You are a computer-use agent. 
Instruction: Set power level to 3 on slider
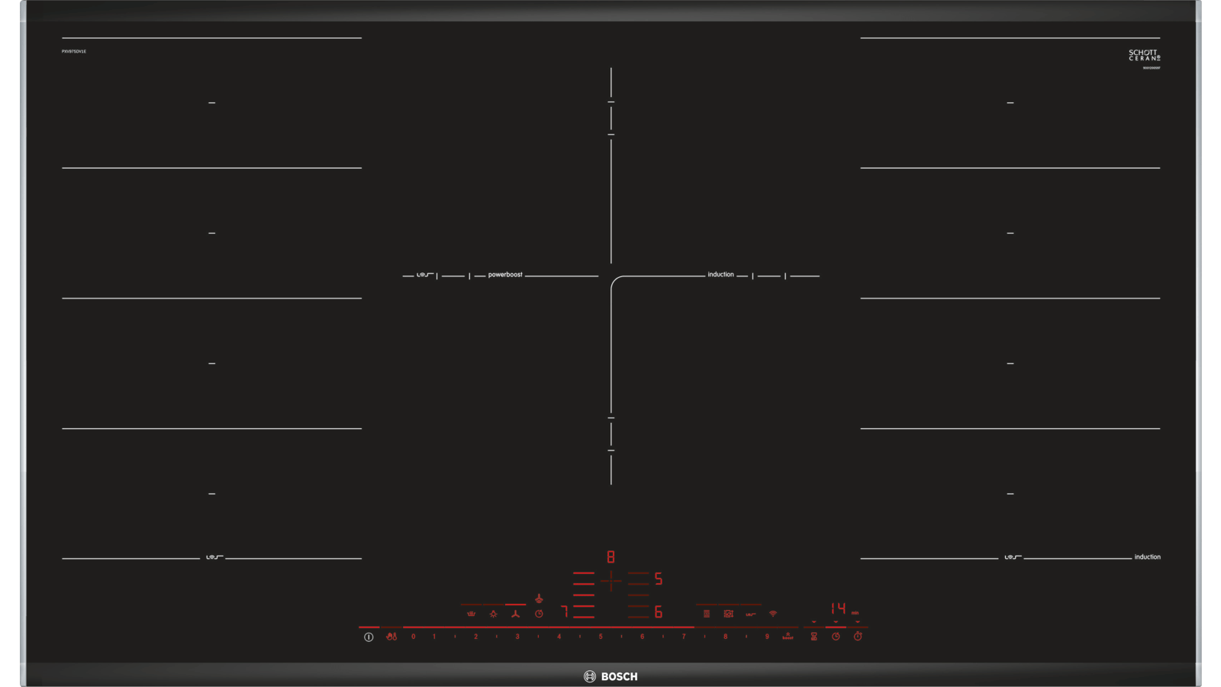[517, 637]
